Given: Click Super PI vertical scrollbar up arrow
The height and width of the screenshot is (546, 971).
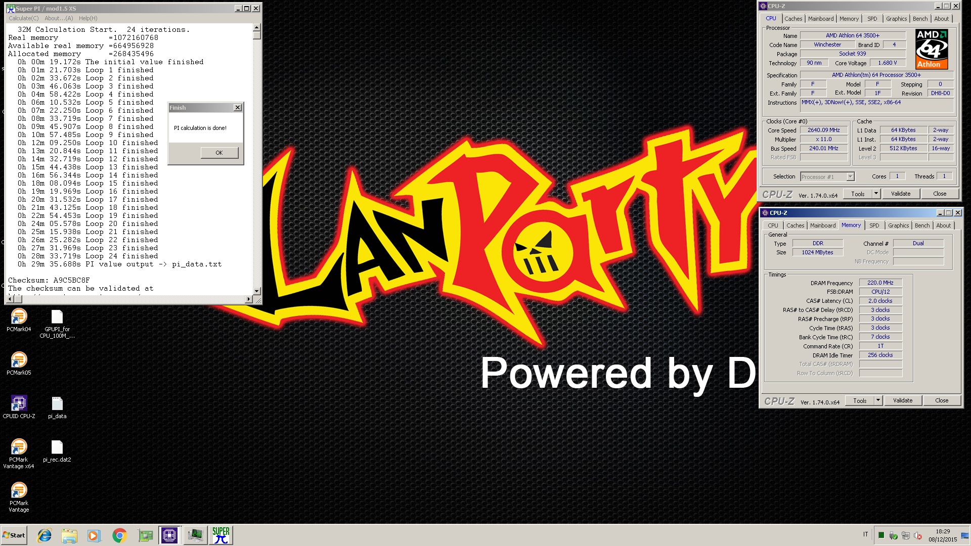Looking at the screenshot, I should [x=257, y=27].
